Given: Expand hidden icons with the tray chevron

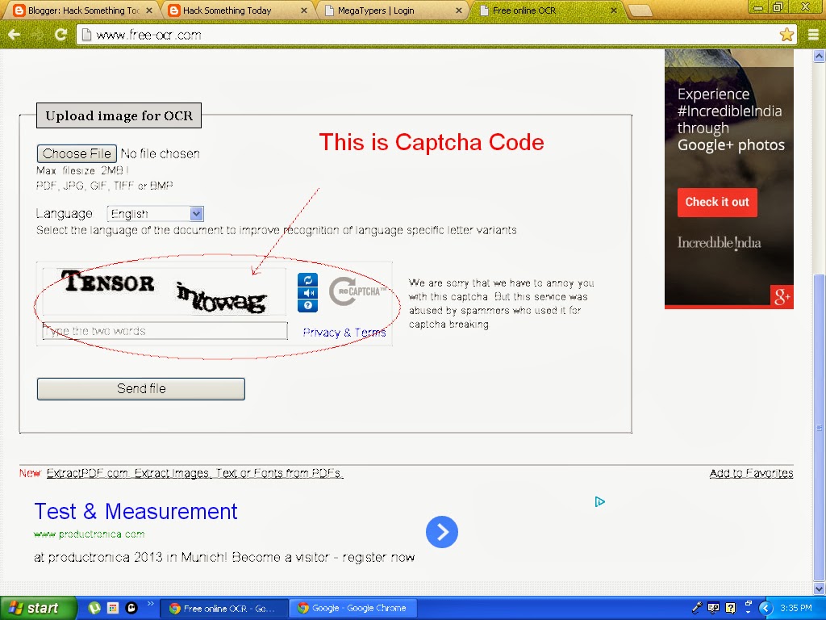Looking at the screenshot, I should click(766, 608).
